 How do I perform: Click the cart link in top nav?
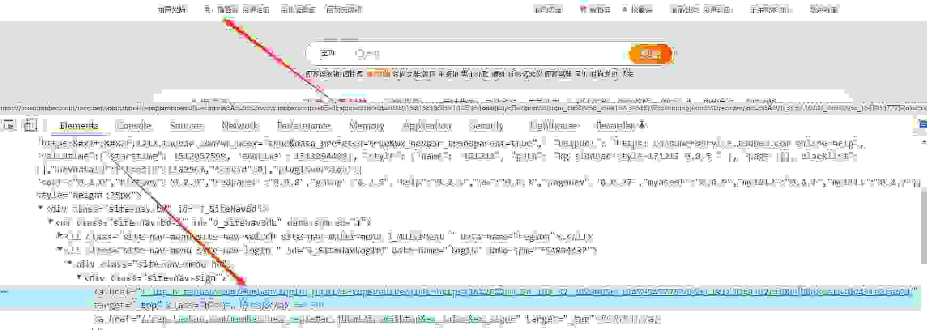pos(595,10)
